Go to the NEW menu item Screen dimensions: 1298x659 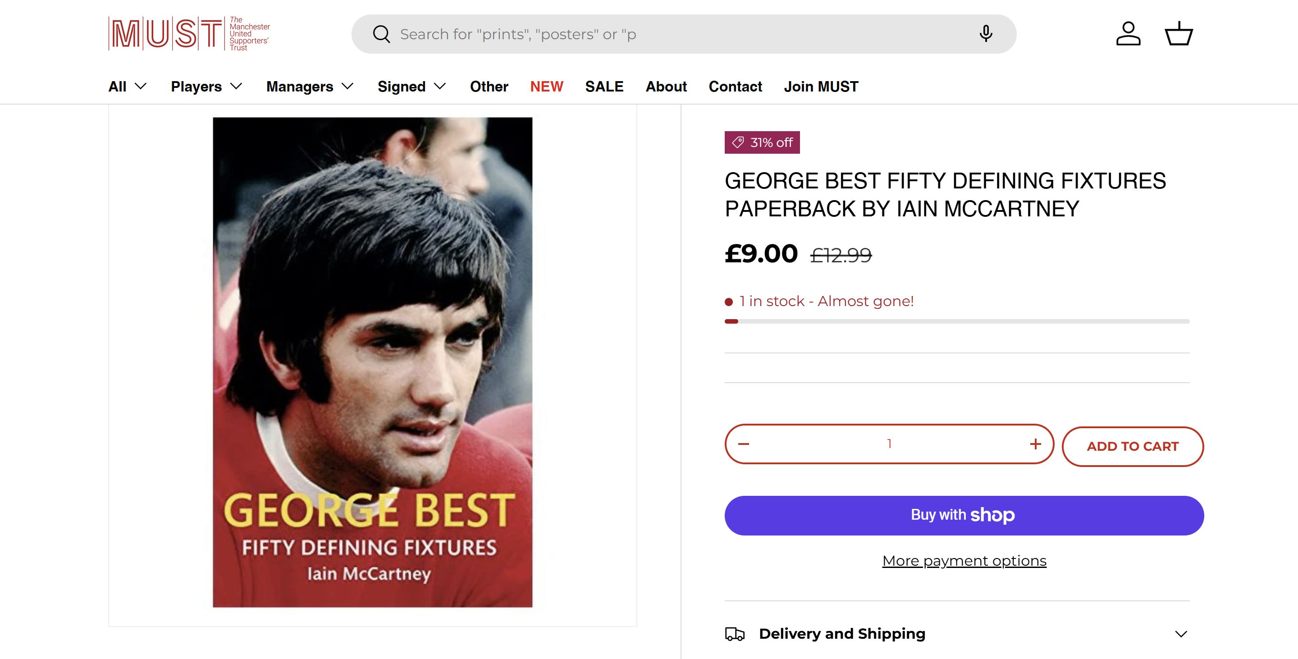pyautogui.click(x=546, y=87)
